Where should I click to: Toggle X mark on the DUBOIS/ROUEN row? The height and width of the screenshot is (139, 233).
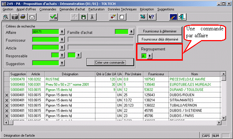tap(7, 95)
